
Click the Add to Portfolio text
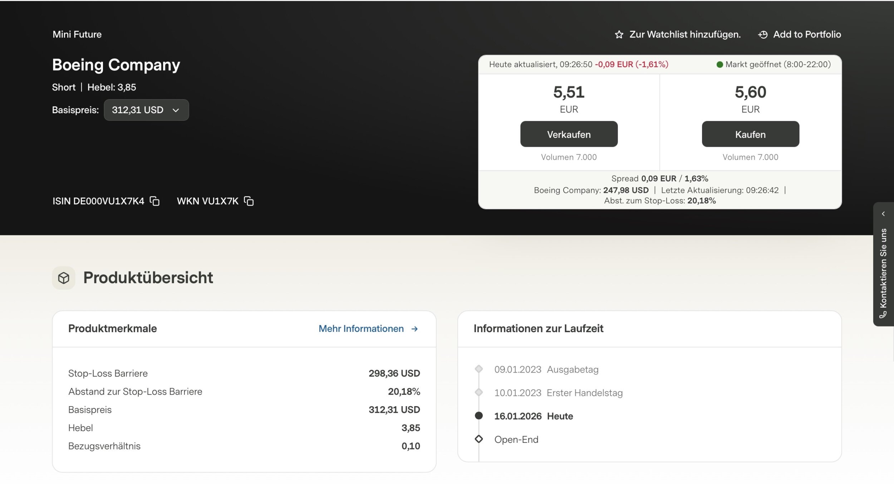pyautogui.click(x=807, y=35)
